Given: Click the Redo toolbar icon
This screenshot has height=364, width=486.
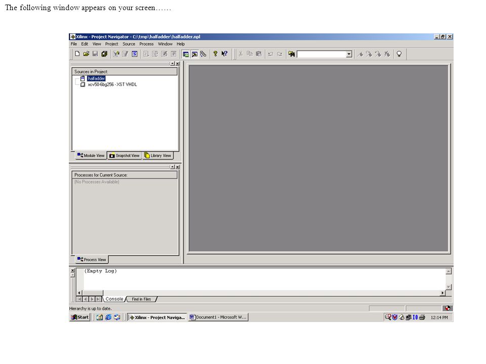Looking at the screenshot, I should point(279,54).
